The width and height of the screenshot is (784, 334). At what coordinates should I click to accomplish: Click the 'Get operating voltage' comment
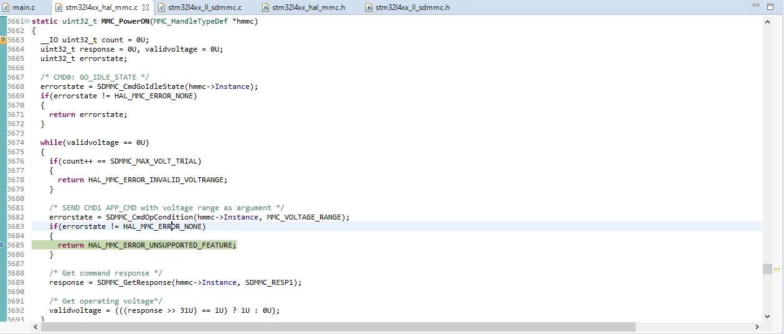106,301
